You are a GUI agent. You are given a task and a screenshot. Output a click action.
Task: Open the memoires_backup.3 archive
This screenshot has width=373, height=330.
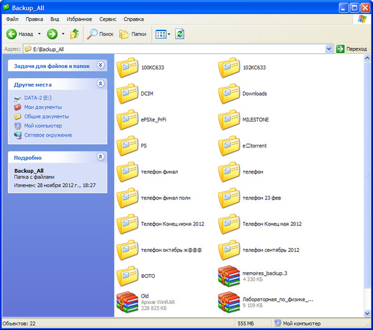(x=229, y=275)
